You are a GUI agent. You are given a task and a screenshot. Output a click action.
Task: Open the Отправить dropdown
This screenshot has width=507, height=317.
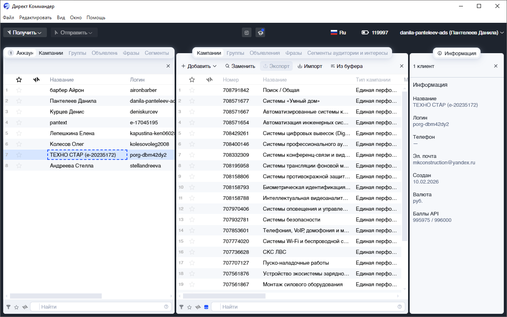pyautogui.click(x=74, y=33)
